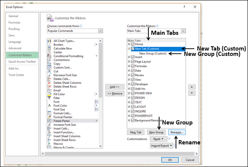This screenshot has height=167, width=248.
Task: Click the New Group button
Action: point(156,132)
